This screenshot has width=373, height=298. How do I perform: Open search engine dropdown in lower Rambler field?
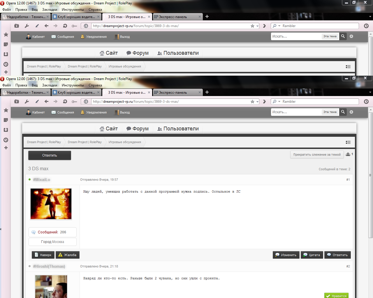click(x=279, y=102)
